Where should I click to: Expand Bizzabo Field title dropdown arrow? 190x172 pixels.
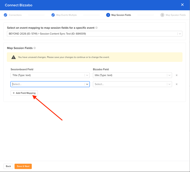coord(169,75)
